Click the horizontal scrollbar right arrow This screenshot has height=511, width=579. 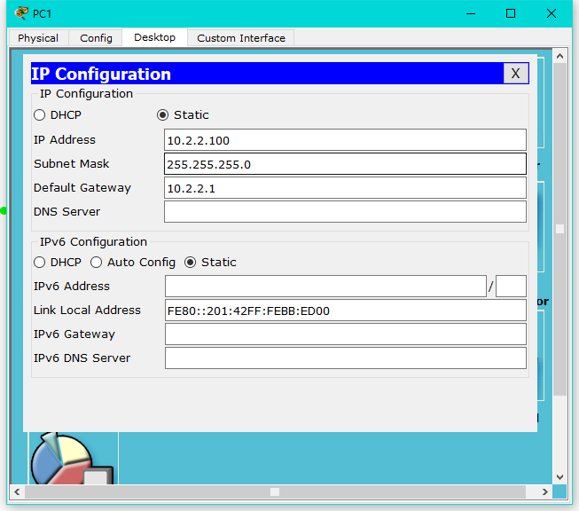[x=545, y=491]
